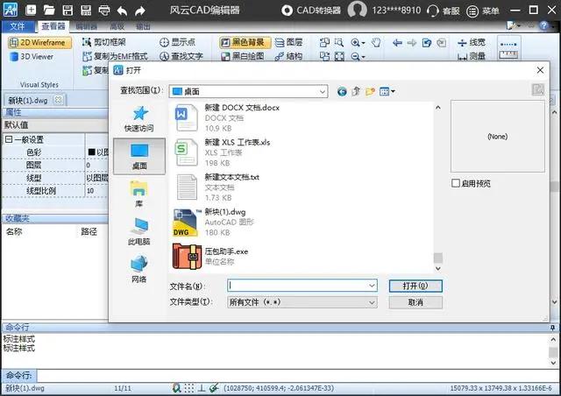Image resolution: width=561 pixels, height=396 pixels.
Task: Open the CAD转换器 converter
Action: [311, 11]
